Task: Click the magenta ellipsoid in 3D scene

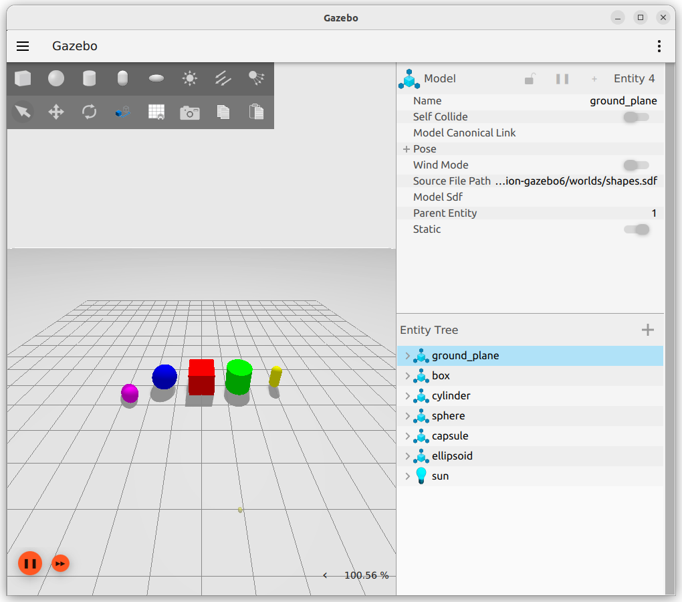Action: [130, 393]
